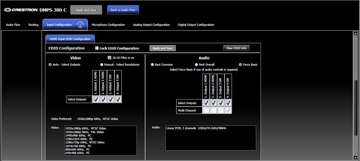Uncheck Audio Output 4 DM Select Outputs
The width and height of the screenshot is (360, 161).
point(228,103)
